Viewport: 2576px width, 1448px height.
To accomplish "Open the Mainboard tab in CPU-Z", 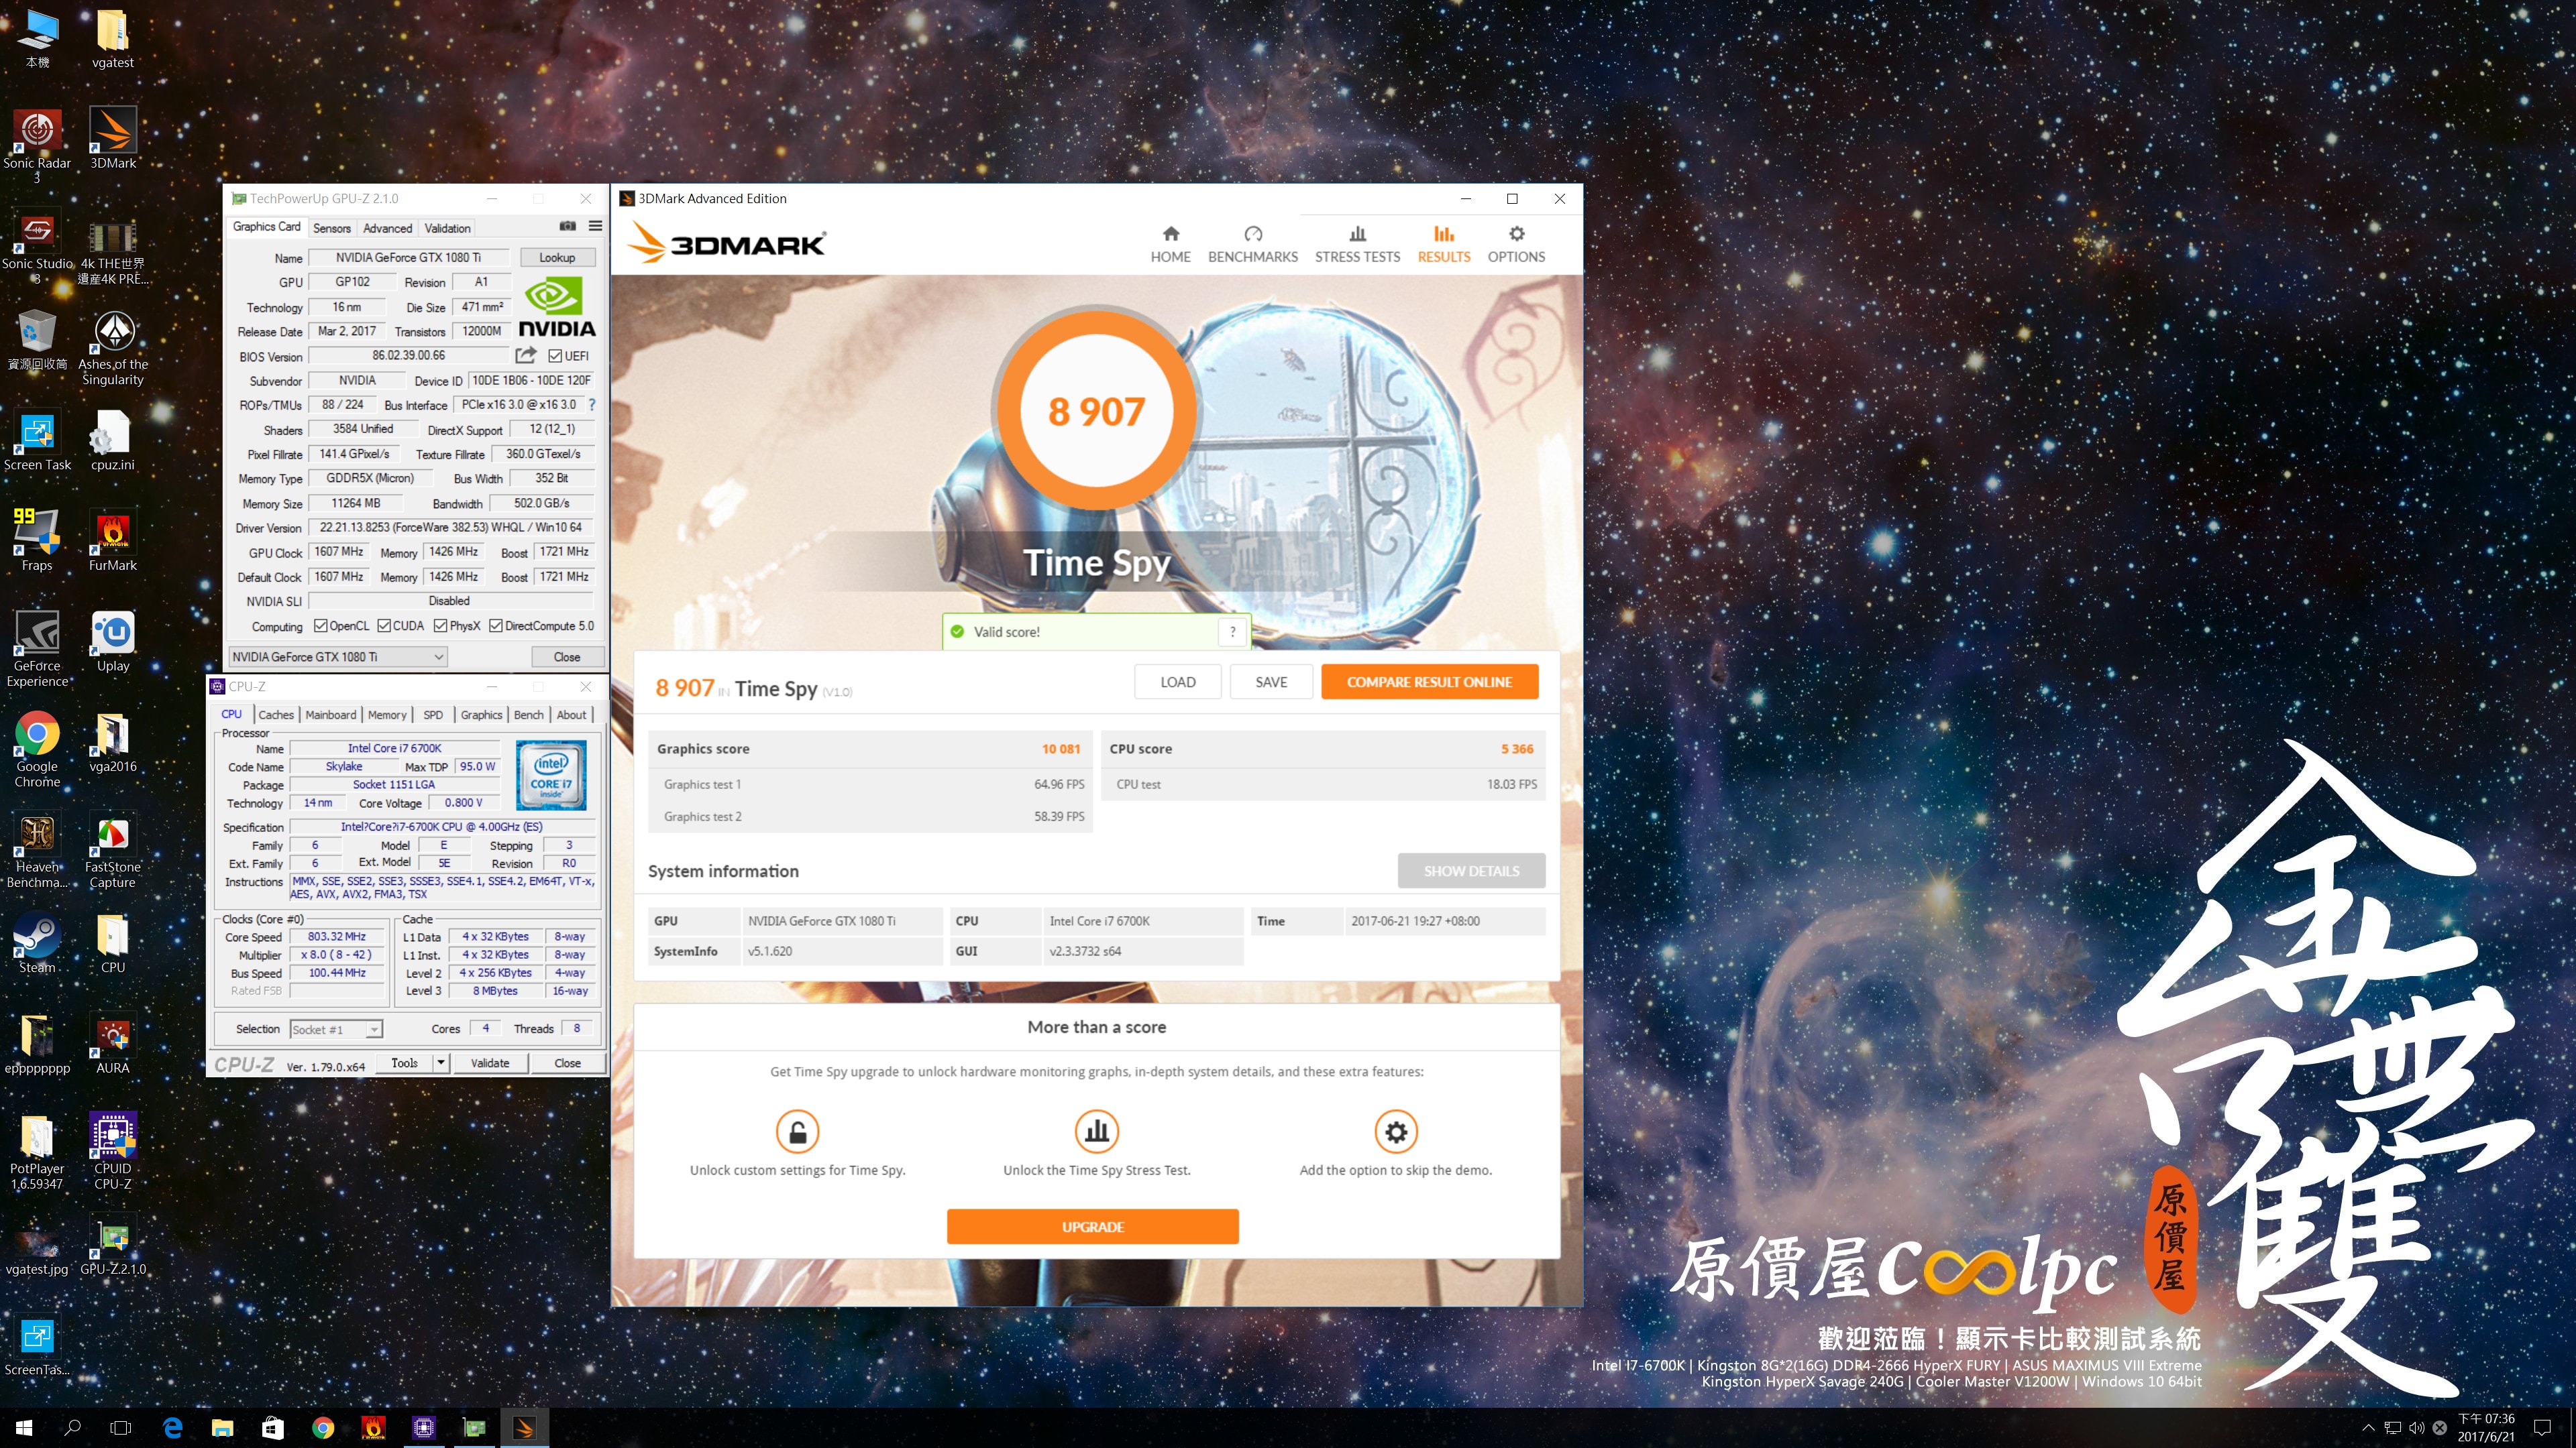I will (331, 715).
